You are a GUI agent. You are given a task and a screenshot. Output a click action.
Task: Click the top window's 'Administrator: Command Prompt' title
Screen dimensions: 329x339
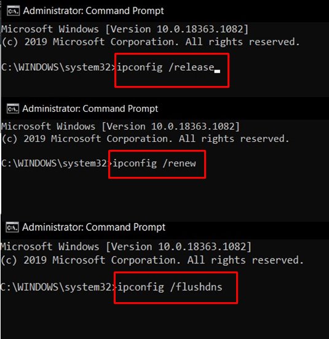(x=93, y=11)
